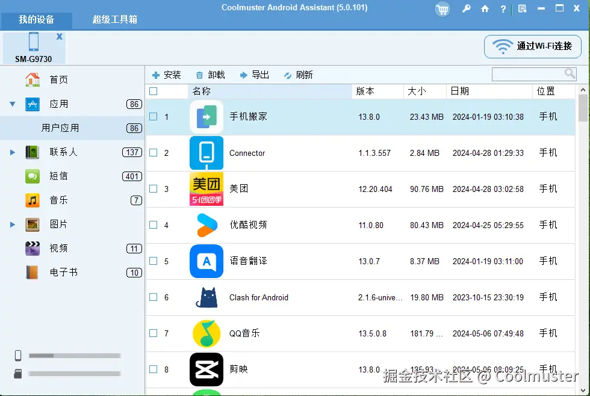Click the search magnifier icon
The width and height of the screenshot is (590, 396).
(570, 73)
